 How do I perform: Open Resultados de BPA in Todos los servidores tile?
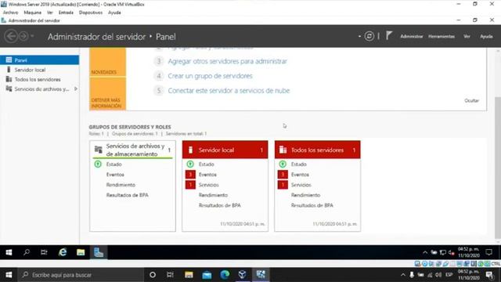(x=312, y=205)
